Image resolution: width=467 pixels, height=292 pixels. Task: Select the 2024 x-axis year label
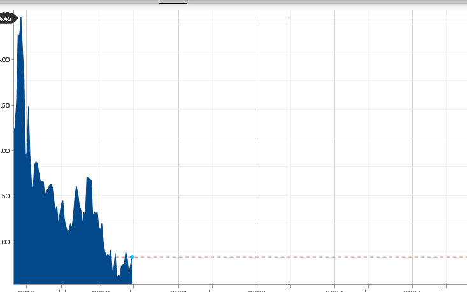coord(412,289)
